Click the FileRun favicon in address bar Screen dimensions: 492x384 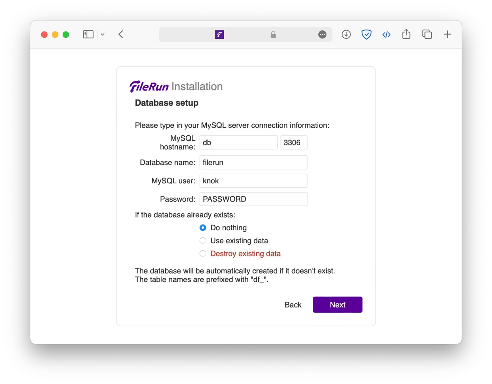pos(219,35)
